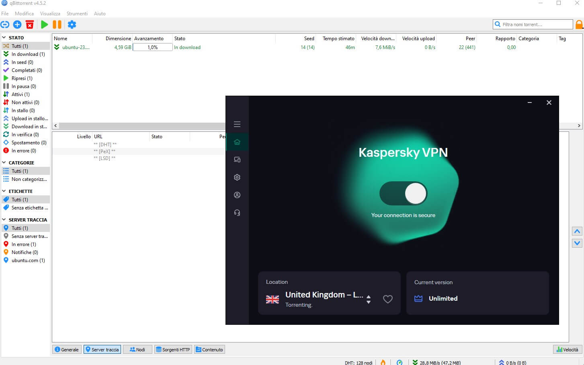Open the Current version Unlimited card

[477, 293]
